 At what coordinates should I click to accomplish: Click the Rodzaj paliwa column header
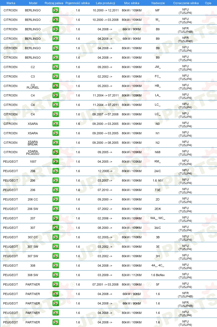pyautogui.click(x=54, y=3)
